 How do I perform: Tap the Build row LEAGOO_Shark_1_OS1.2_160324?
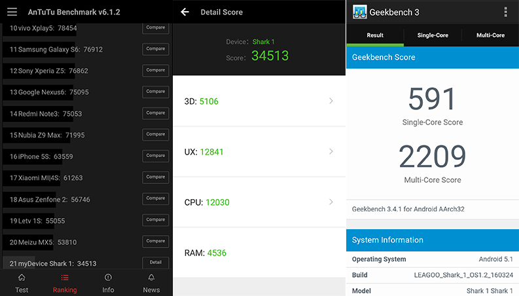tap(433, 275)
